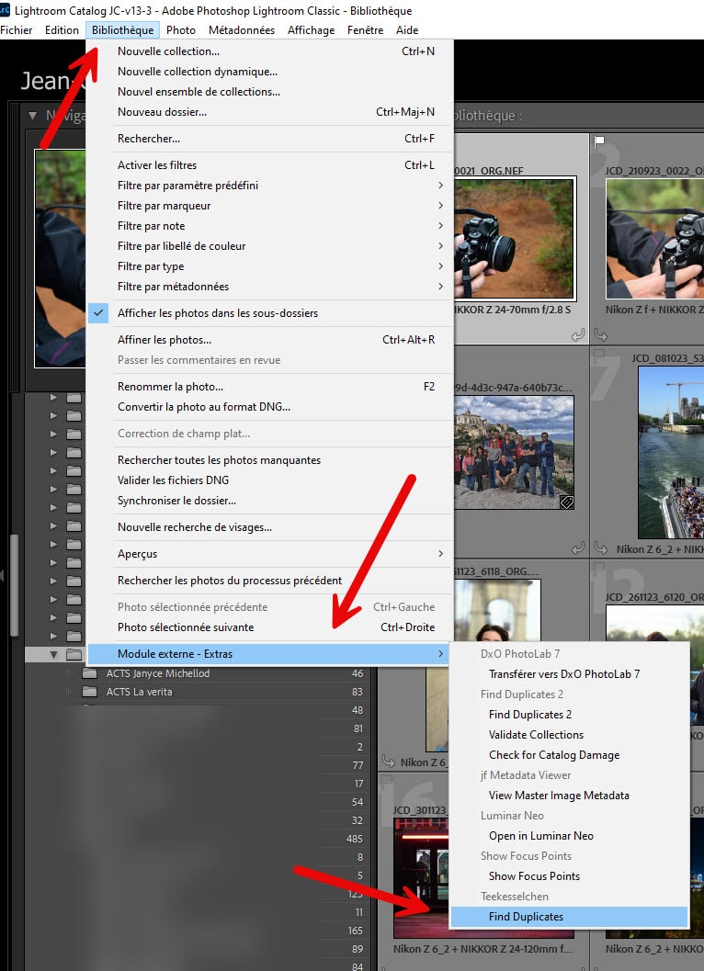Expand Filtre par paramètre prédéfini submenu
Viewport: 704px width, 971px height.
[x=269, y=186]
